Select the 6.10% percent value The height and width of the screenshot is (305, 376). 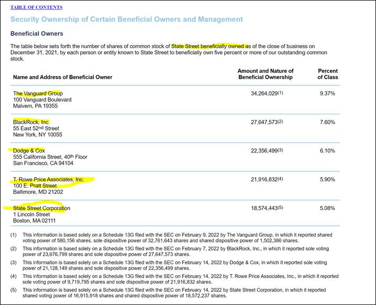point(327,151)
